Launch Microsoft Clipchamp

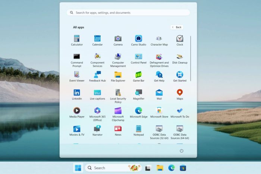click(x=118, y=114)
